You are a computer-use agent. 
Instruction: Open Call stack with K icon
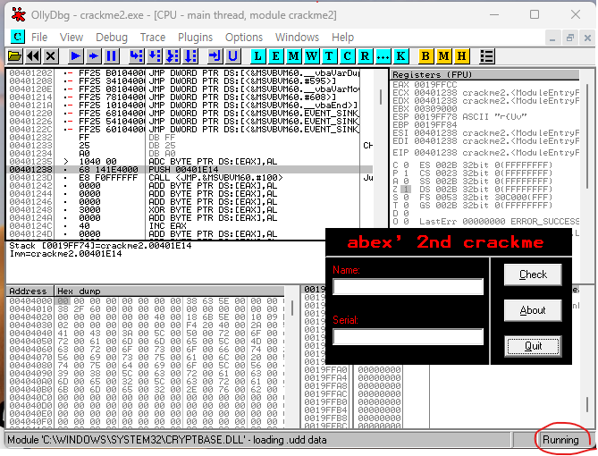(400, 56)
